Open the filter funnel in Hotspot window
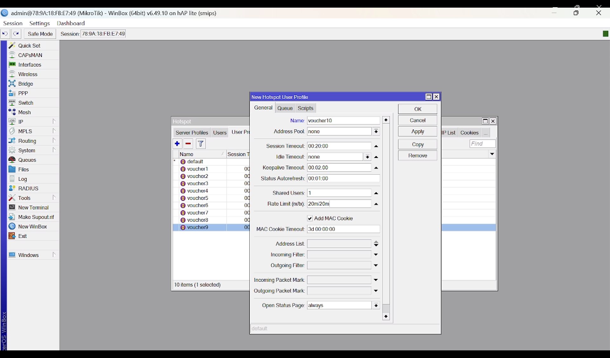Screen dimensions: 610x358 tap(201, 144)
